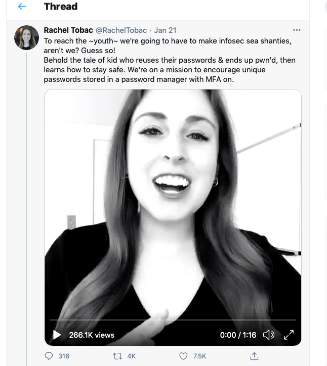Click the 266.1K views label
This screenshot has width=327, height=366.
click(92, 335)
